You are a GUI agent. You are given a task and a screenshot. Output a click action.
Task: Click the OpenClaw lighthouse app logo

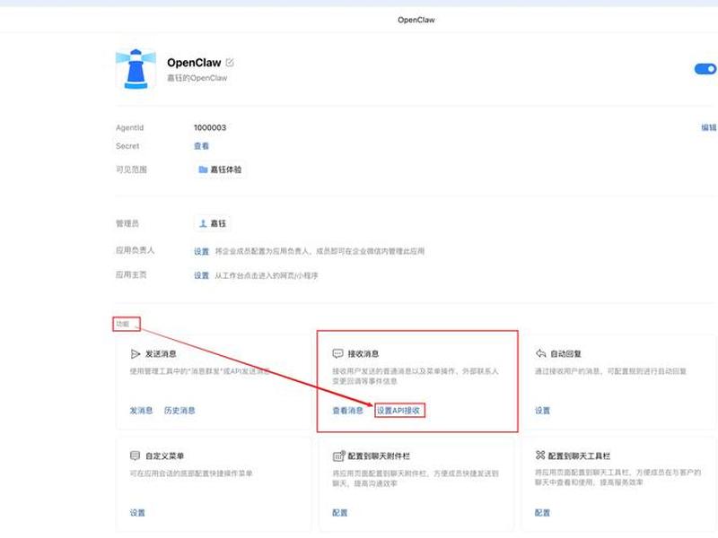point(136,69)
